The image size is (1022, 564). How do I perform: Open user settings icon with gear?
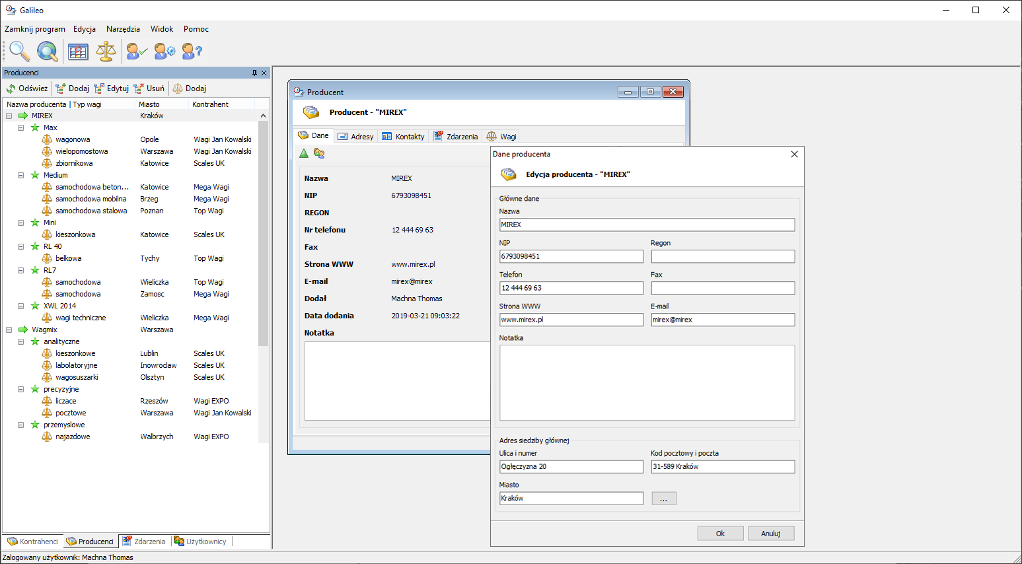pyautogui.click(x=164, y=51)
